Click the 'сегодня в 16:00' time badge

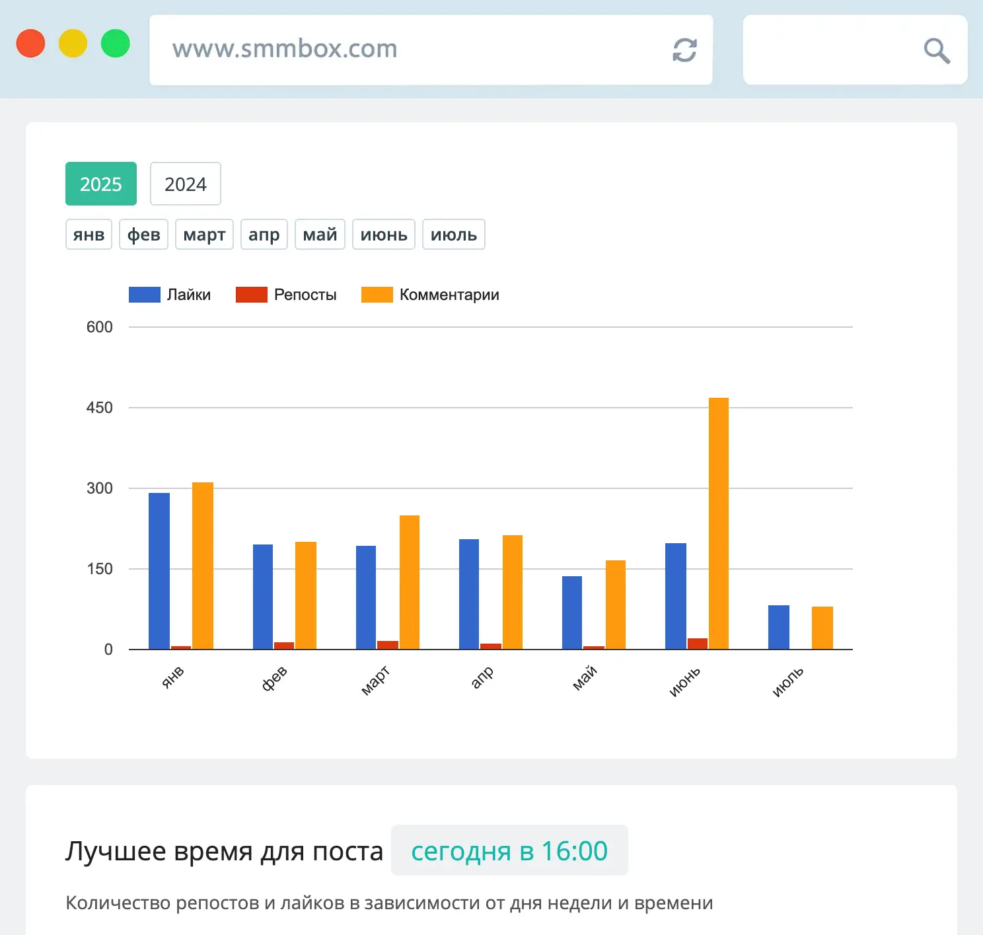(509, 850)
